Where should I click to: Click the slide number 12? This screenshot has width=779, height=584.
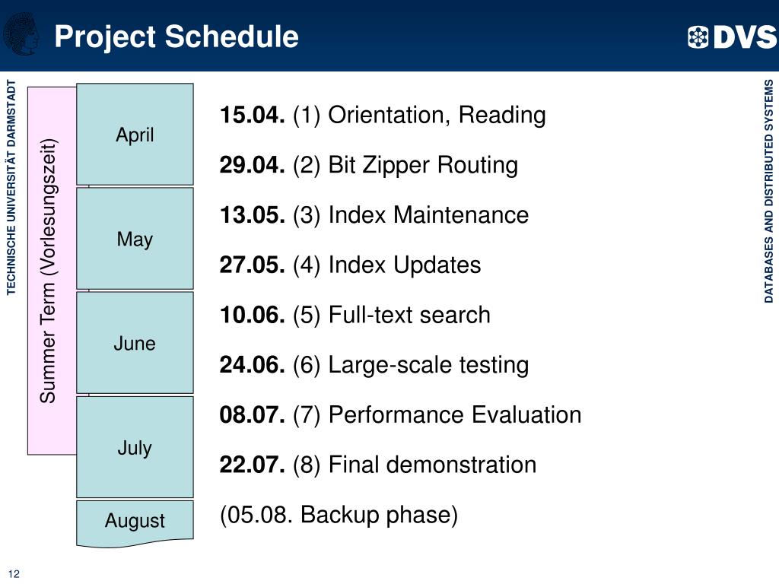pyautogui.click(x=14, y=573)
